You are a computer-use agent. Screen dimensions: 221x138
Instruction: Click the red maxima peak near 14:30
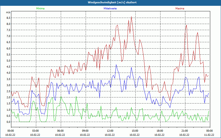131,17
